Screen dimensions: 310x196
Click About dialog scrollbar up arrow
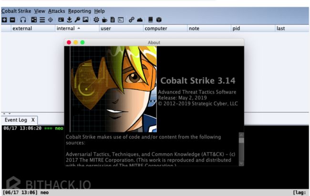click(x=241, y=135)
